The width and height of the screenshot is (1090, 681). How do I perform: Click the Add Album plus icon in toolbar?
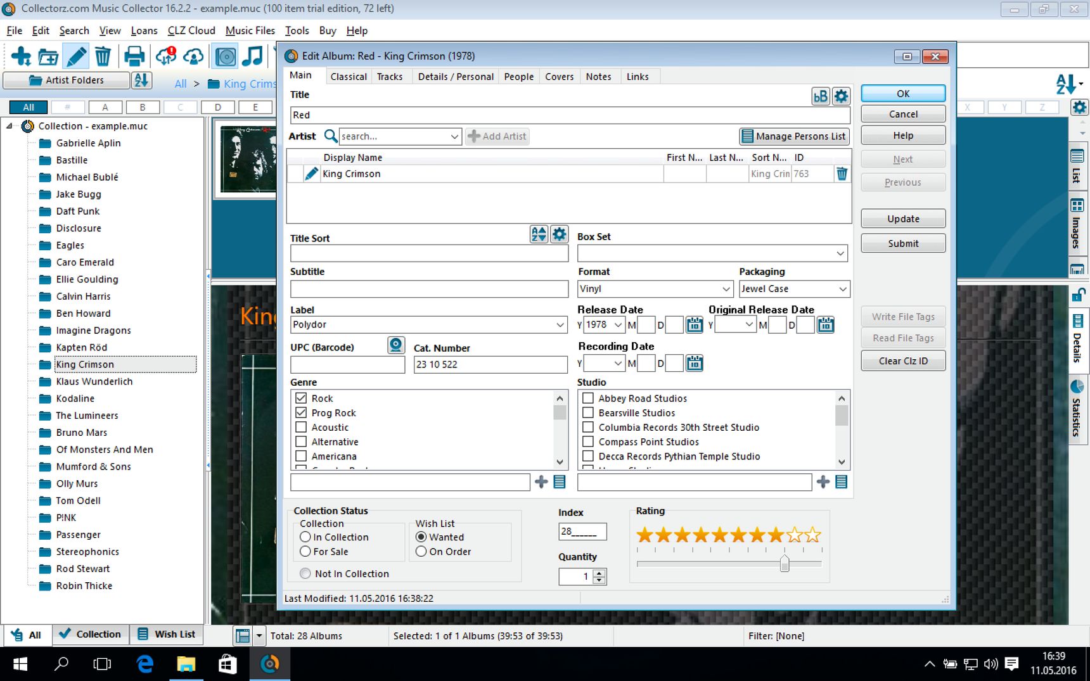click(x=21, y=56)
